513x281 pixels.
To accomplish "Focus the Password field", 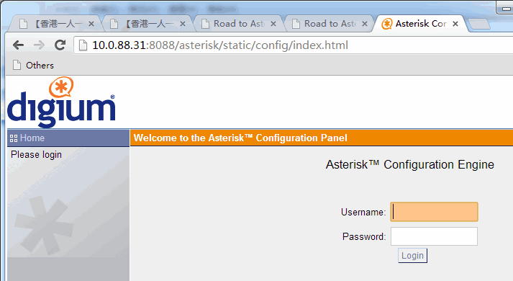I will point(434,236).
